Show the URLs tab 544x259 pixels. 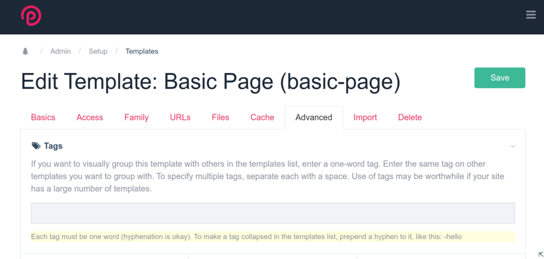[180, 118]
